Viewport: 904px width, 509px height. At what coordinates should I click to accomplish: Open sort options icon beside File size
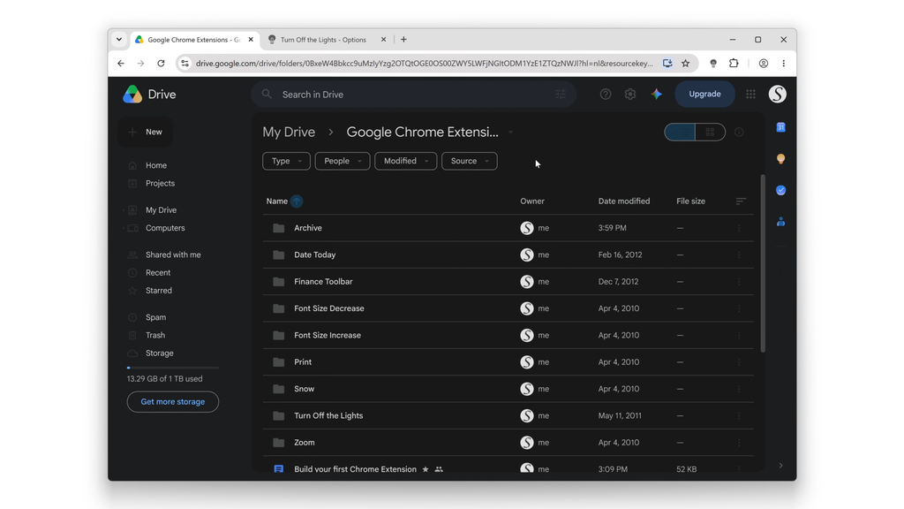point(741,201)
